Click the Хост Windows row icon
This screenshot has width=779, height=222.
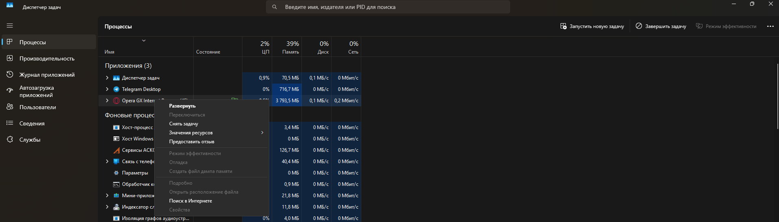(x=116, y=139)
